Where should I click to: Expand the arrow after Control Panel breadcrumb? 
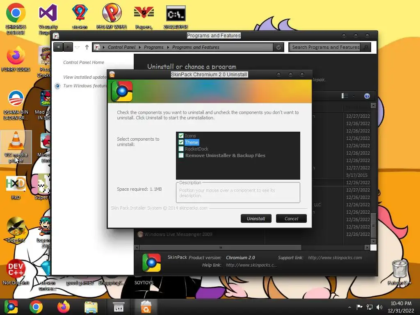[139, 47]
